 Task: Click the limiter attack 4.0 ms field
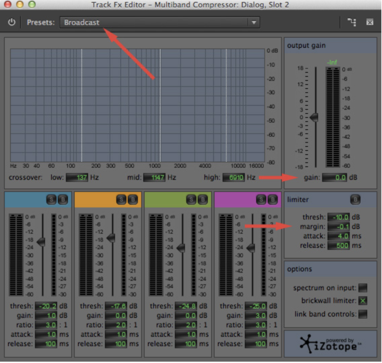pyautogui.click(x=338, y=236)
